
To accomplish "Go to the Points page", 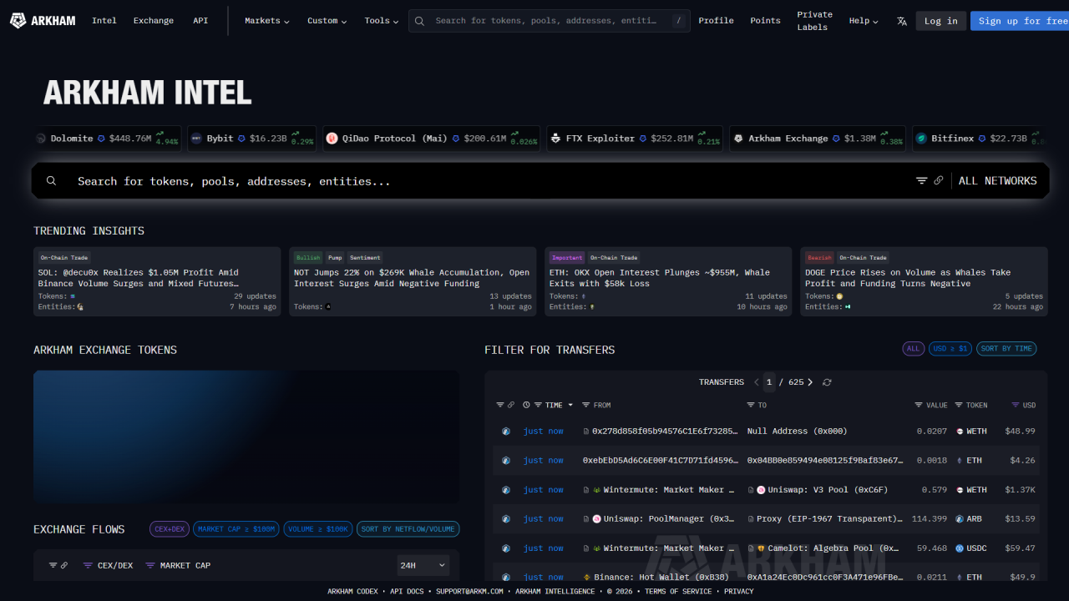I will (x=765, y=21).
